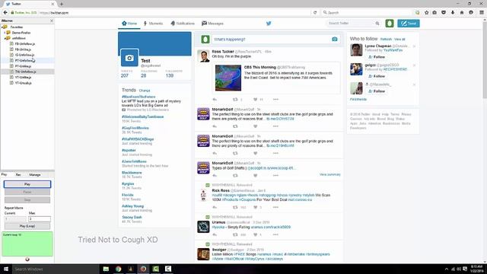Screen dimensions: 487x274
Task: Open the Messages tab
Action: tap(212, 24)
